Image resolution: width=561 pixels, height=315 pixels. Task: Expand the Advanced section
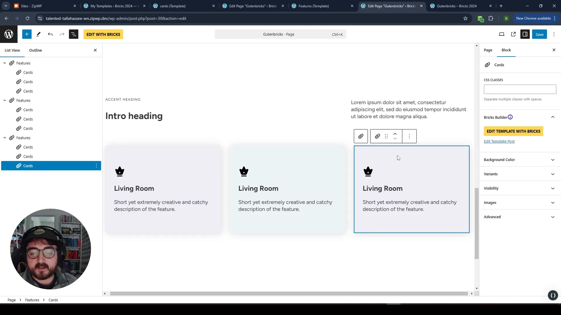click(x=520, y=216)
